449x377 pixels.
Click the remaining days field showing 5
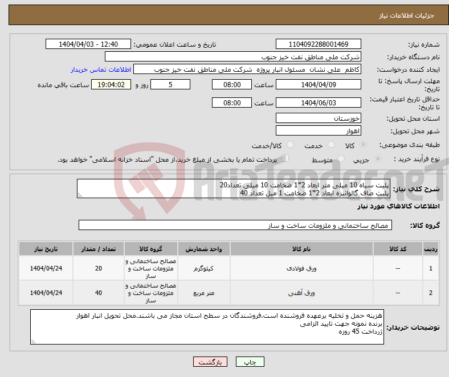[x=170, y=84]
